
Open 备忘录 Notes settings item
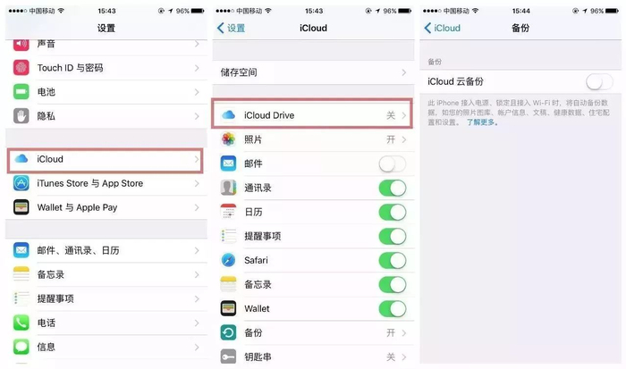coord(106,274)
